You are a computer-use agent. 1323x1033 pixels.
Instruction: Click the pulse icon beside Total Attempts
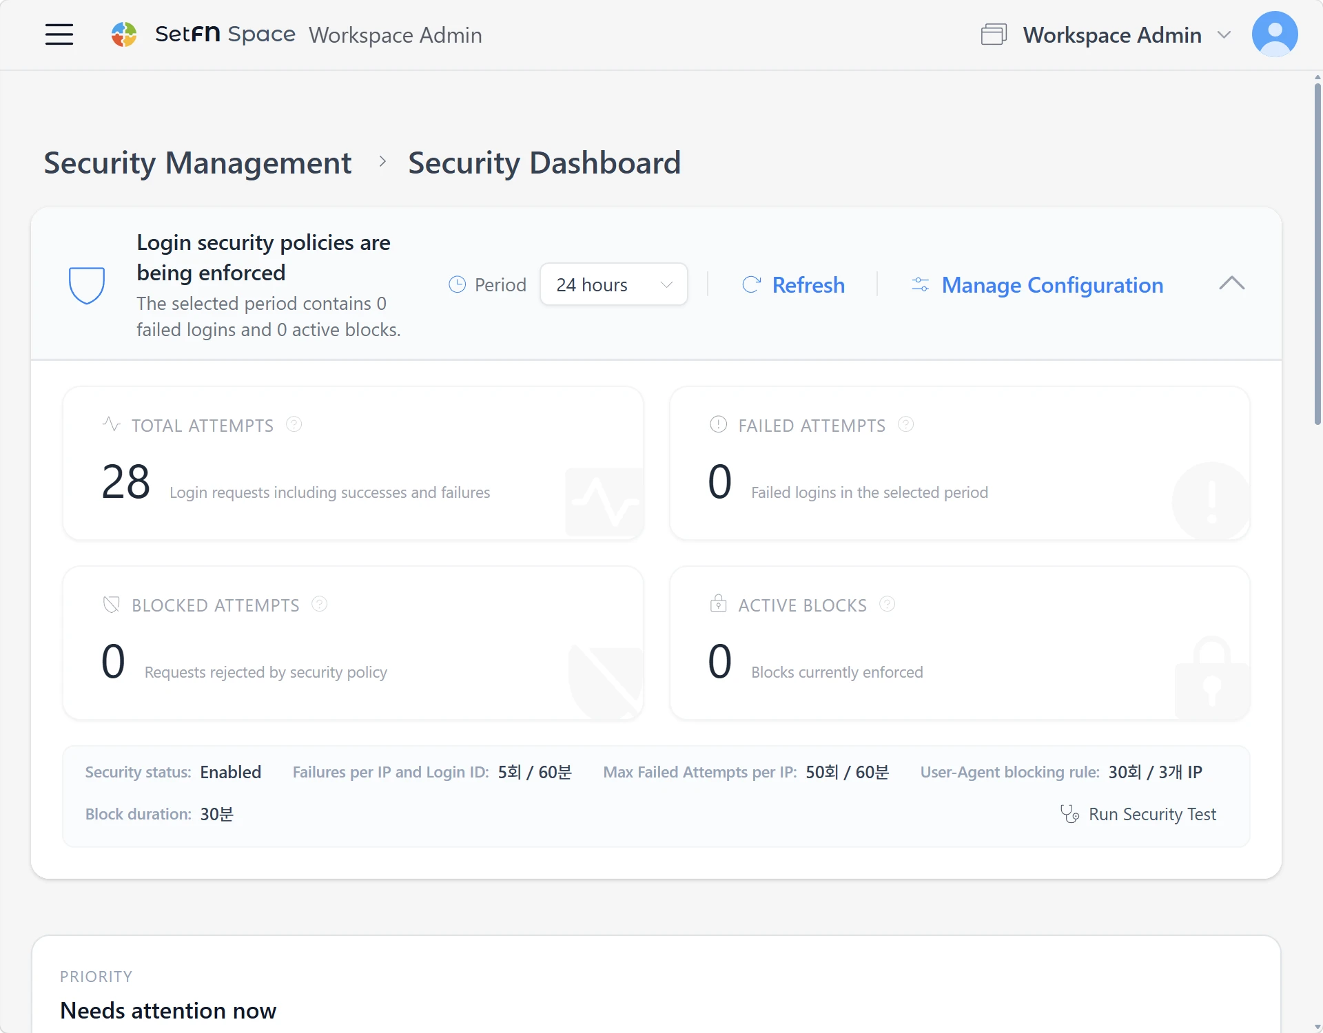(112, 424)
